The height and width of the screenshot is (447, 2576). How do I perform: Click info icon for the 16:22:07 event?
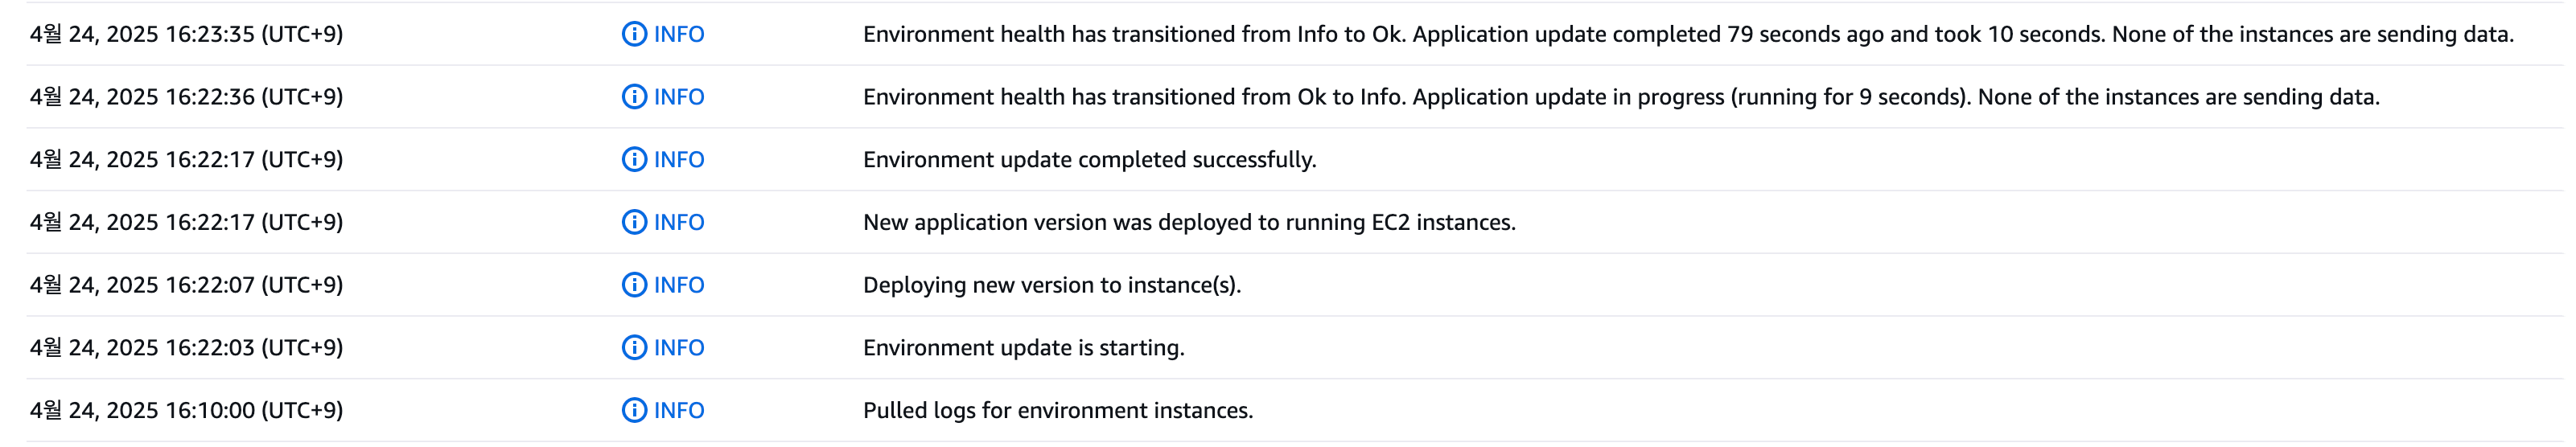[x=634, y=285]
